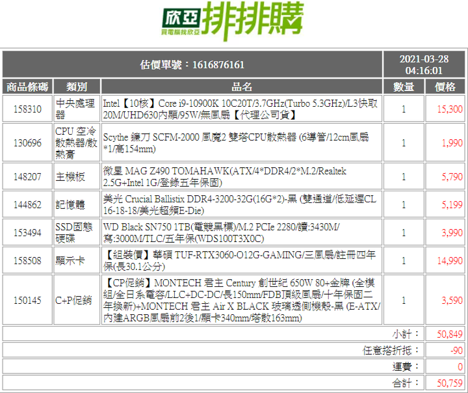Select barcode 130696
Image resolution: width=468 pixels, height=393 pixels.
[27, 142]
